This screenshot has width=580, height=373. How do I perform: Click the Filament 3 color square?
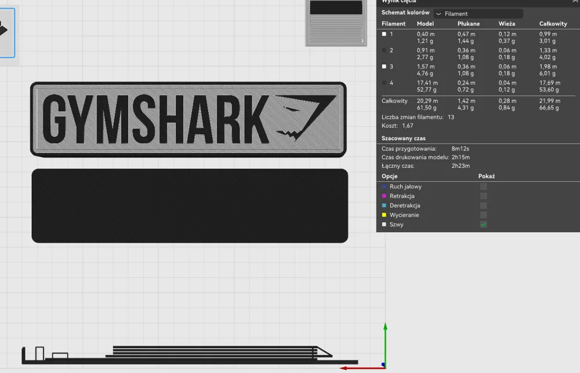383,67
